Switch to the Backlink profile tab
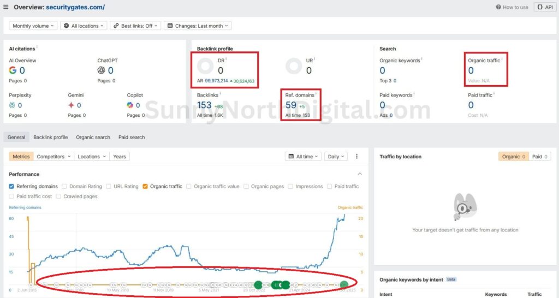Image resolution: width=559 pixels, height=298 pixels. point(50,138)
